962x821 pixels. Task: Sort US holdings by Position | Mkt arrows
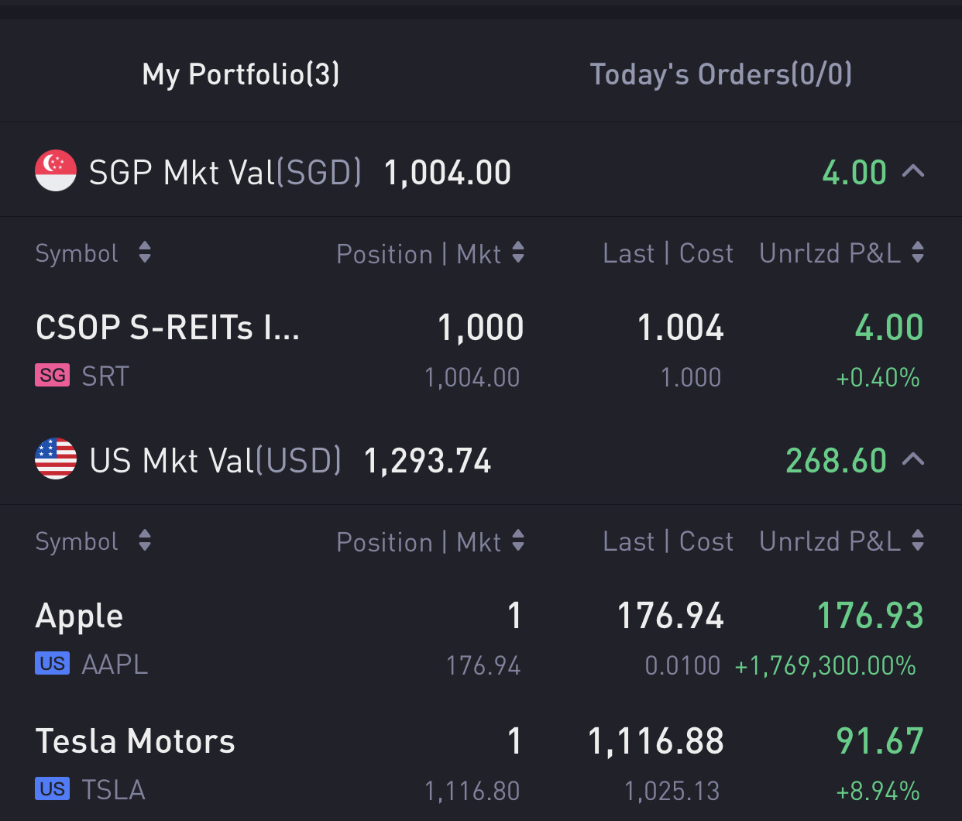(518, 541)
